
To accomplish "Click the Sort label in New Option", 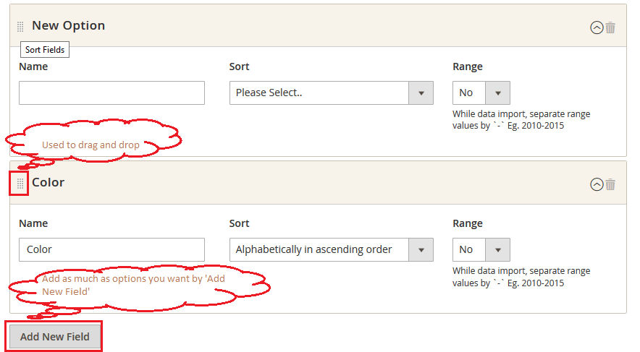I will [x=239, y=66].
